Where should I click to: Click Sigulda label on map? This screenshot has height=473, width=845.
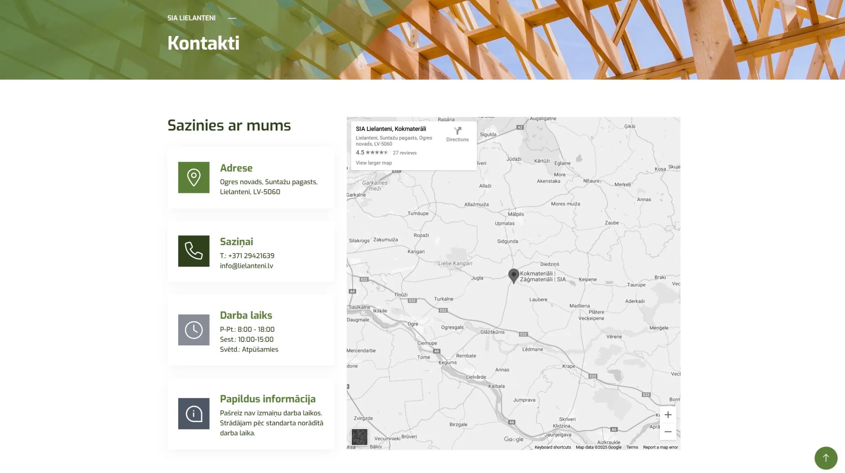click(488, 134)
